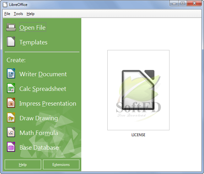Click the Math Formula icon
This screenshot has height=174, width=204.
coord(11,132)
